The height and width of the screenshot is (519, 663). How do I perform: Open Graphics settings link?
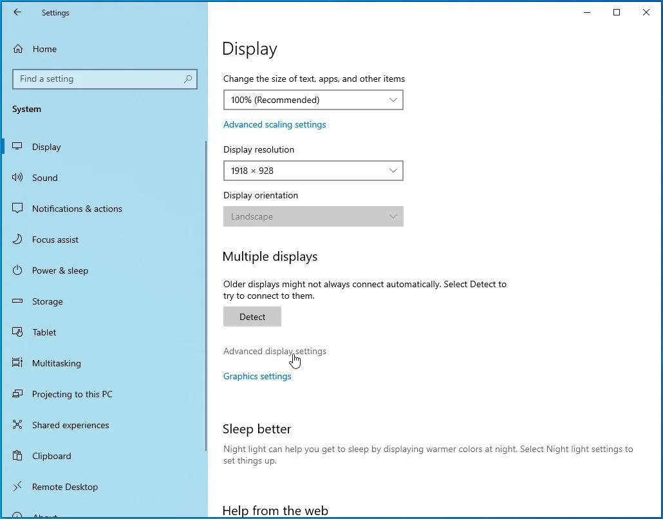257,376
